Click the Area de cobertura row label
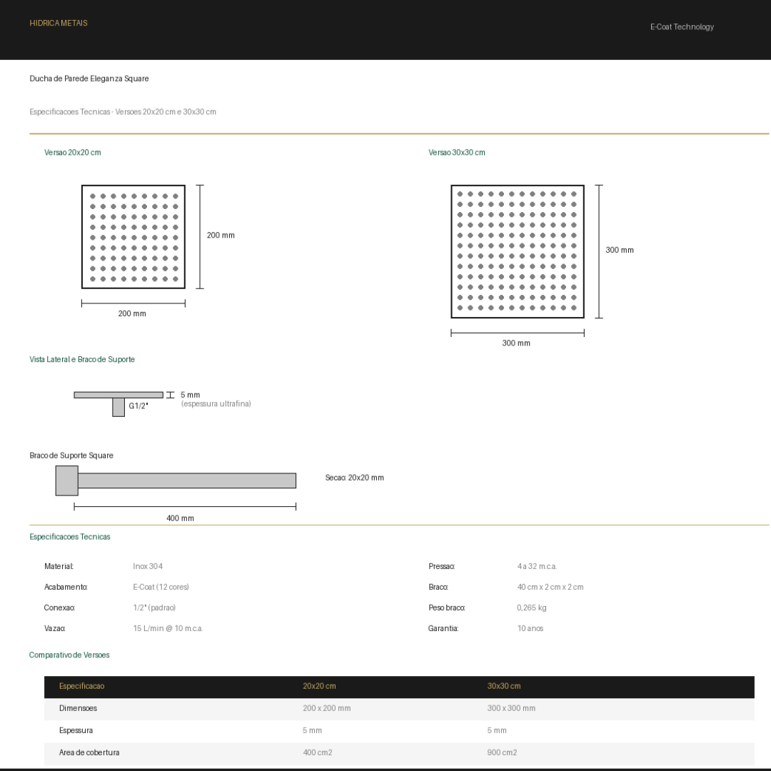Viewport: 771px width, 771px height. pyautogui.click(x=89, y=752)
